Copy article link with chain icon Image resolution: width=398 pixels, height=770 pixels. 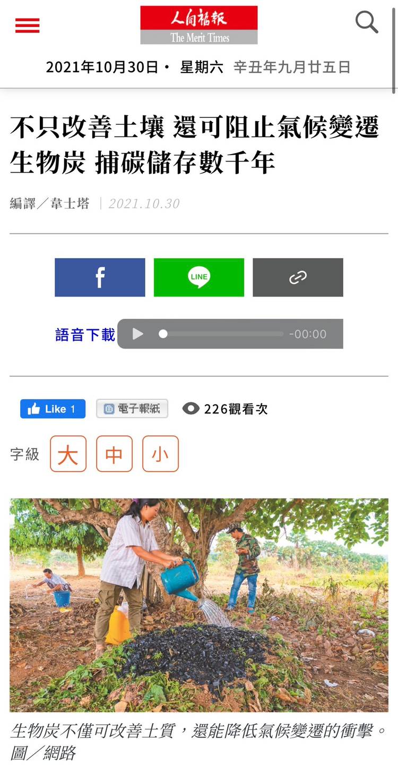(x=298, y=277)
